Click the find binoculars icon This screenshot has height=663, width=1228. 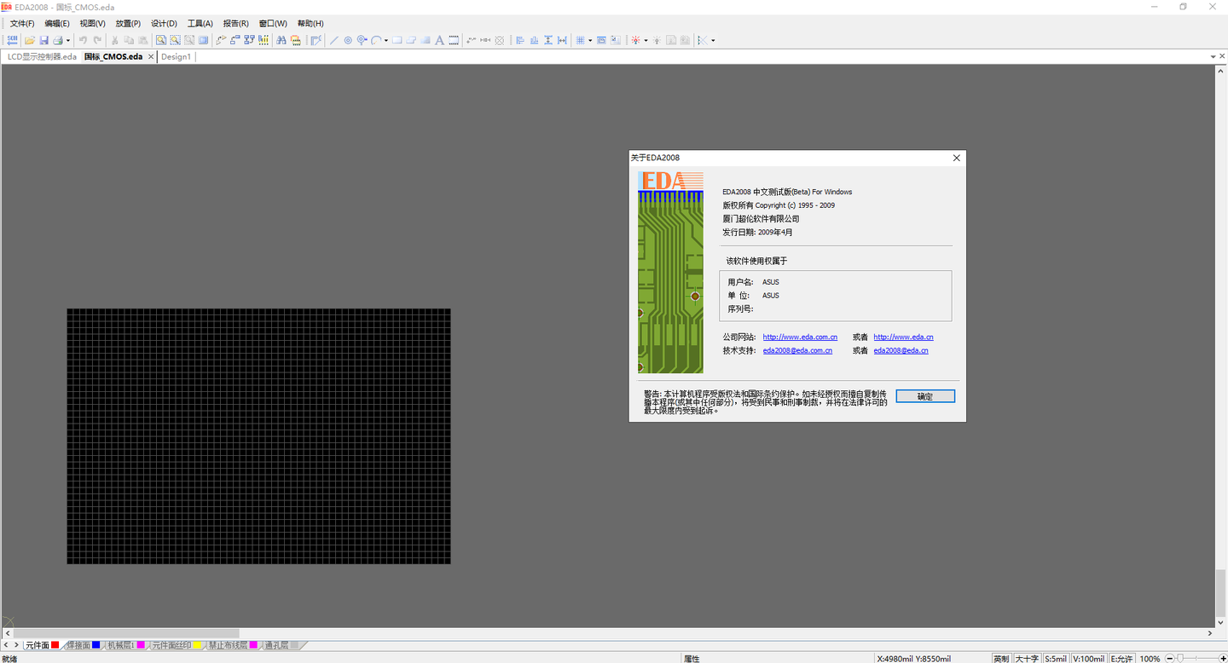[281, 40]
